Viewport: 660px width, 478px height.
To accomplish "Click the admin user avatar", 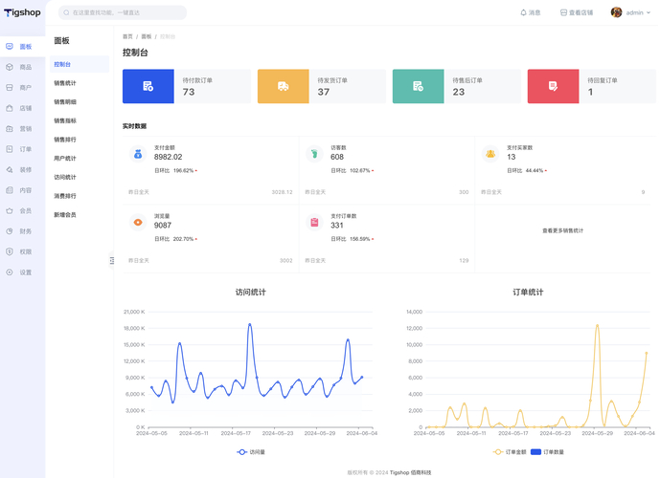I will click(x=616, y=12).
